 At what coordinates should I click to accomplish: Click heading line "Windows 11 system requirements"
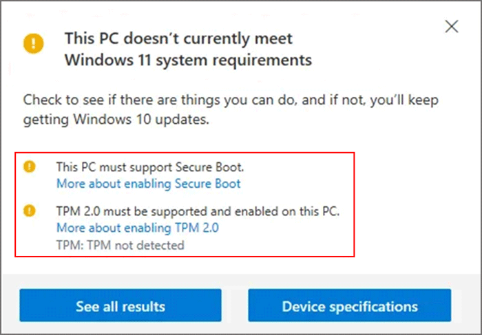pos(188,60)
